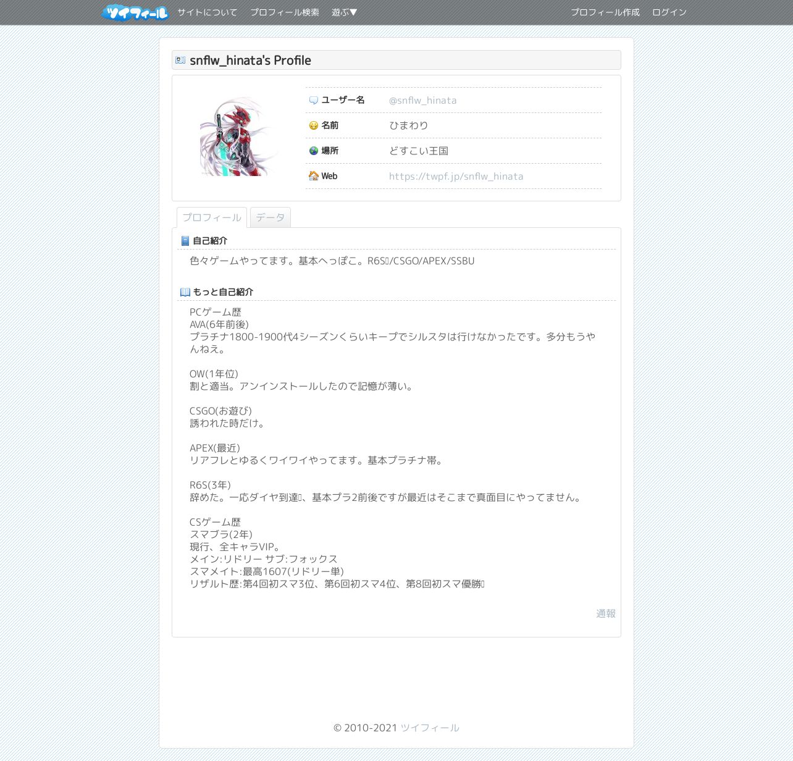Screen dimensions: 793x761
Task: Click the blue book icon by 自己紹介
Action: pyautogui.click(x=185, y=241)
